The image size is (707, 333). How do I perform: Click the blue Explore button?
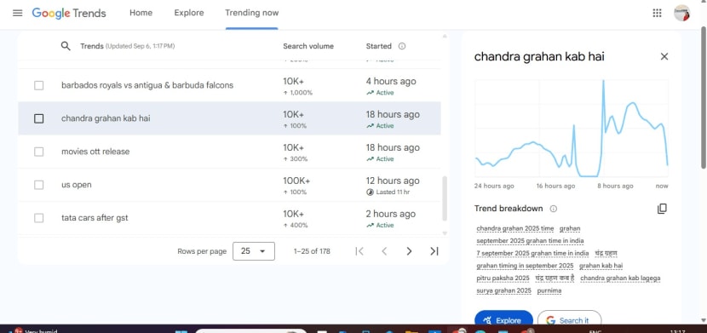point(503,320)
